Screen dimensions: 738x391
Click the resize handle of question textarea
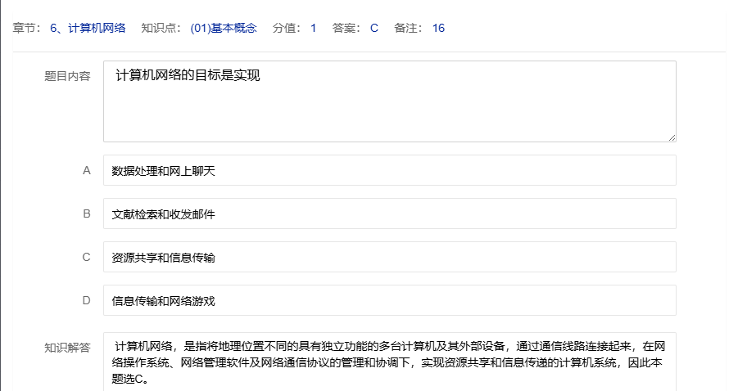[672, 137]
